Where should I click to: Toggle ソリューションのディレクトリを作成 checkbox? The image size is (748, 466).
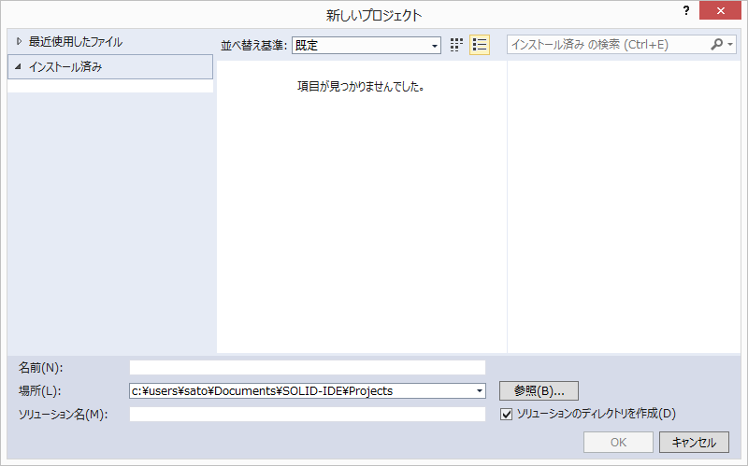pos(507,414)
